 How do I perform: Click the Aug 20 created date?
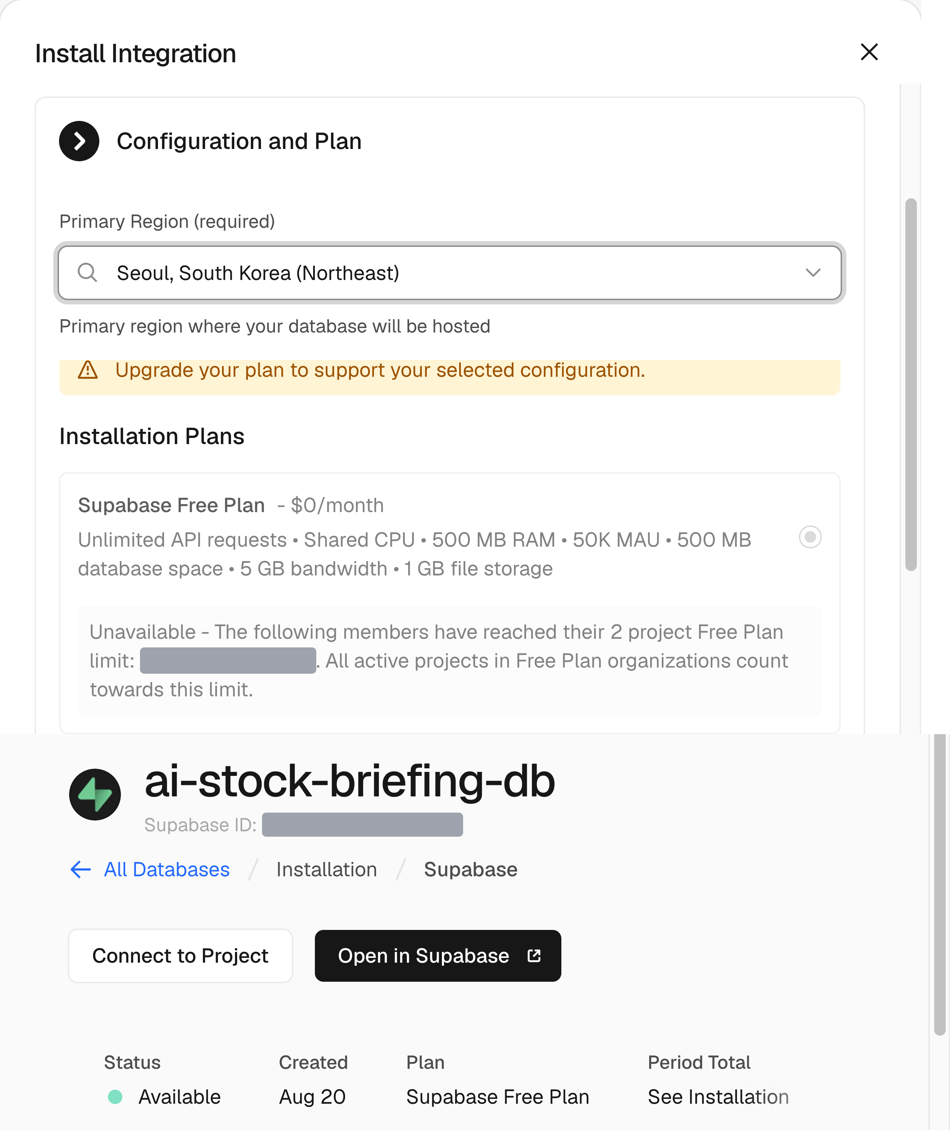[312, 1097]
